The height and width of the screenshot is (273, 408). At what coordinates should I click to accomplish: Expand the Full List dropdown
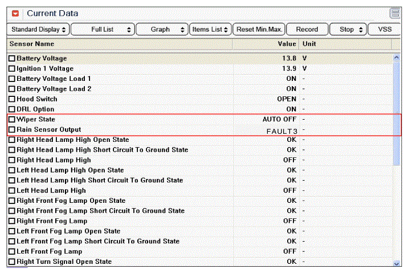pos(103,29)
